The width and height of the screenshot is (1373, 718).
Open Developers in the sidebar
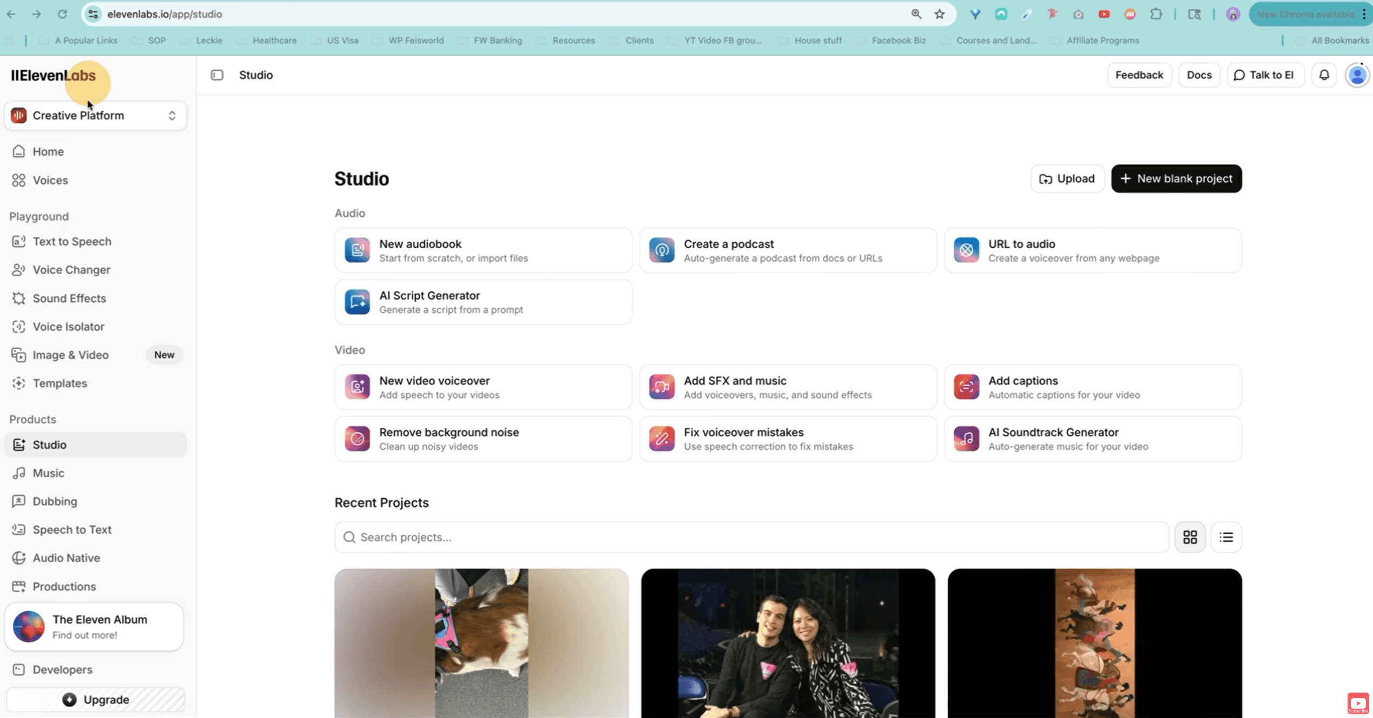tap(95, 670)
